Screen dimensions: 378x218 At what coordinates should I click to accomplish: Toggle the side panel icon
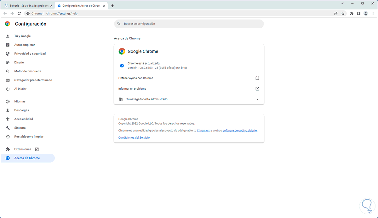(359, 14)
